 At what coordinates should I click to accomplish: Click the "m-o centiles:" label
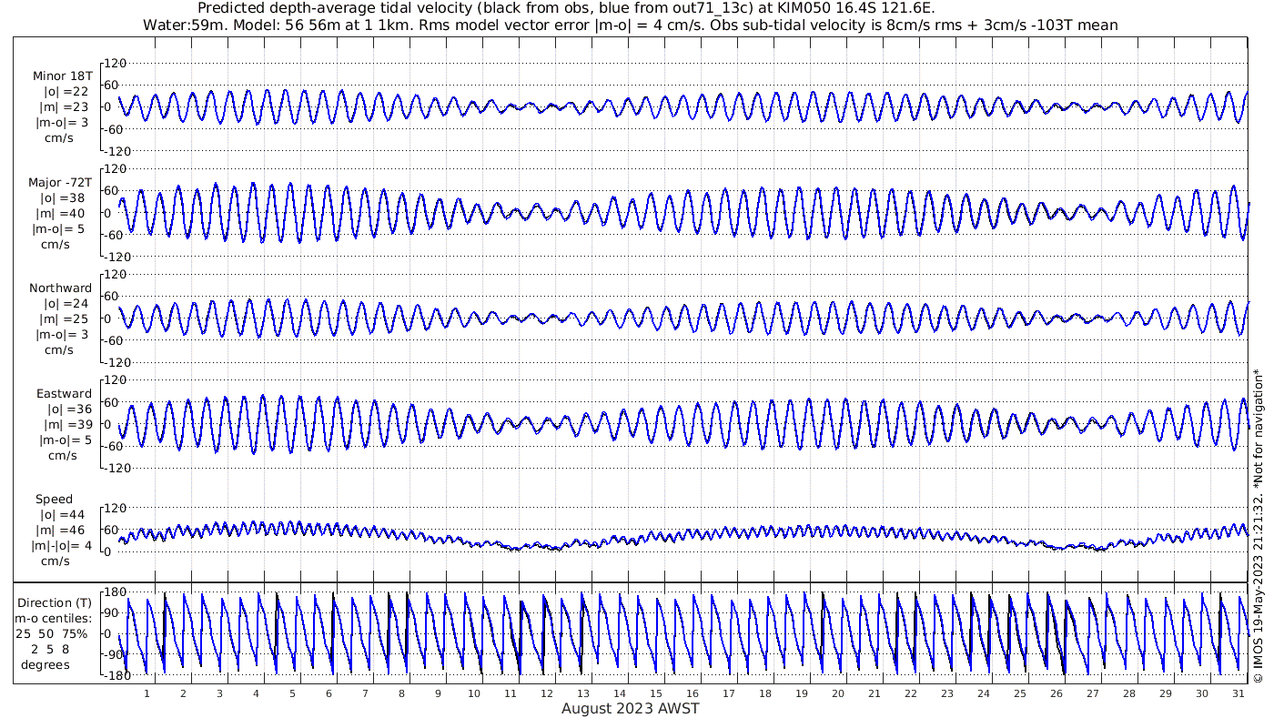tap(53, 618)
